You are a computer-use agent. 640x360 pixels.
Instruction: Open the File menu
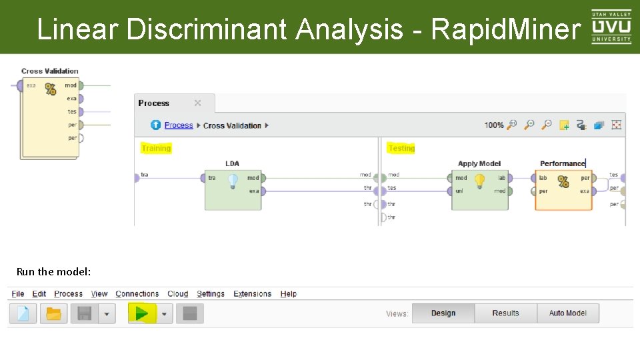17,293
